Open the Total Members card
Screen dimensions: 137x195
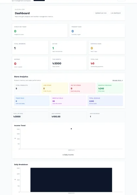click(x=30, y=47)
